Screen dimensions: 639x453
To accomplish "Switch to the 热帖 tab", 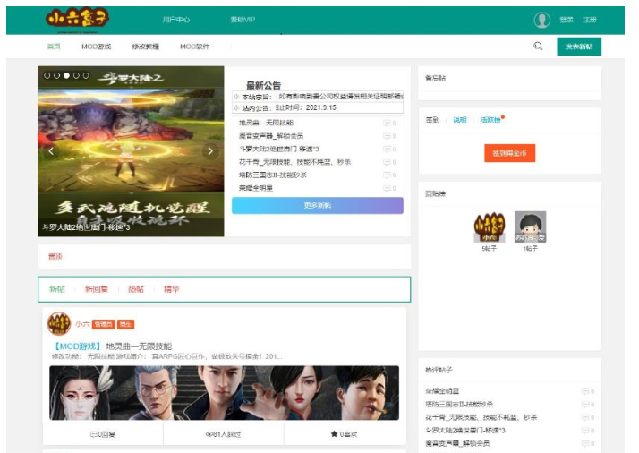I will (x=135, y=289).
